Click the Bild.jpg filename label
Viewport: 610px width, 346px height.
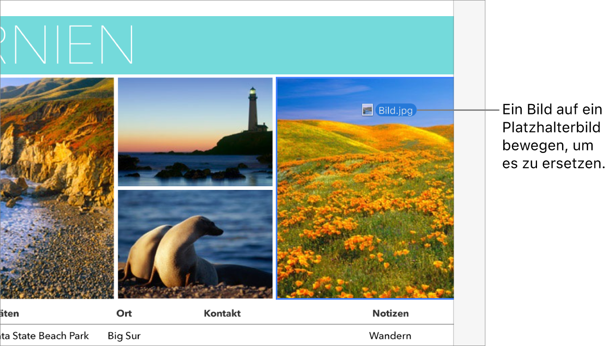point(396,110)
